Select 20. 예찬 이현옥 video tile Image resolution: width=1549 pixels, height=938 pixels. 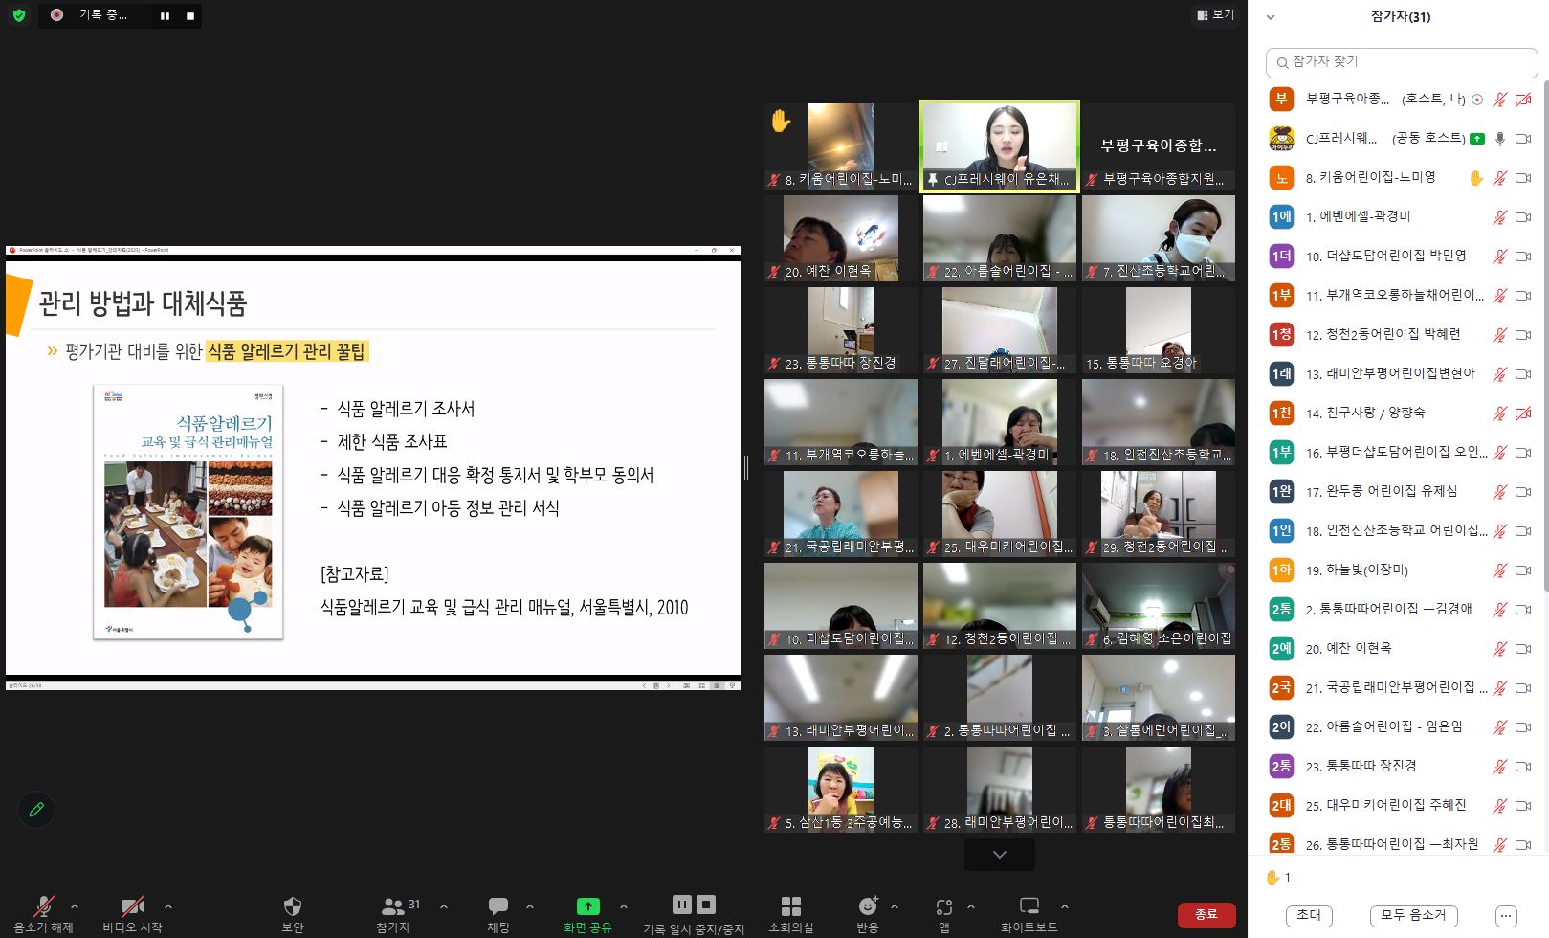[841, 238]
